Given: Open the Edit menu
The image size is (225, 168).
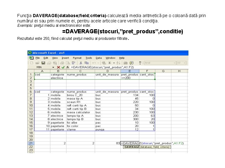Looking at the screenshot, I should (46, 58).
